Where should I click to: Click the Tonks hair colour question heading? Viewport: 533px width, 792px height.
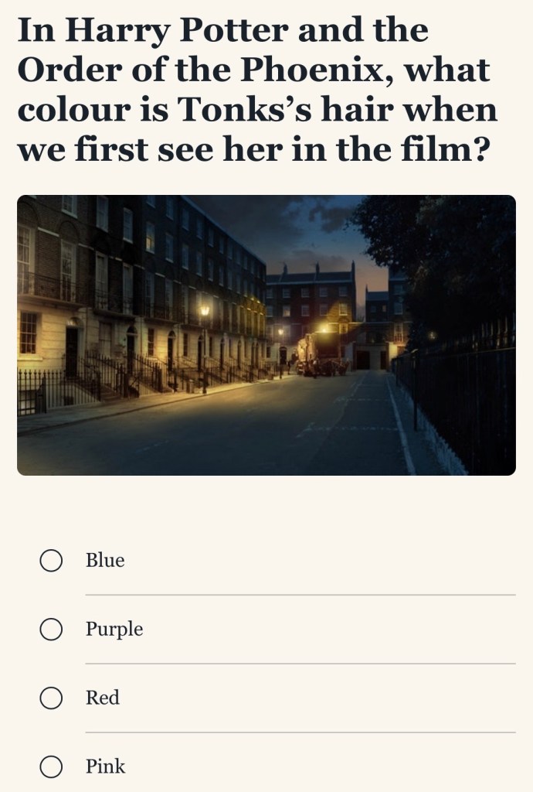256,89
